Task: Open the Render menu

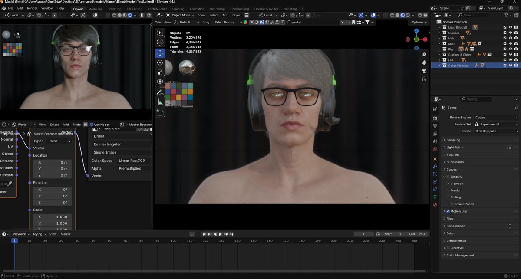Action: click(32, 8)
